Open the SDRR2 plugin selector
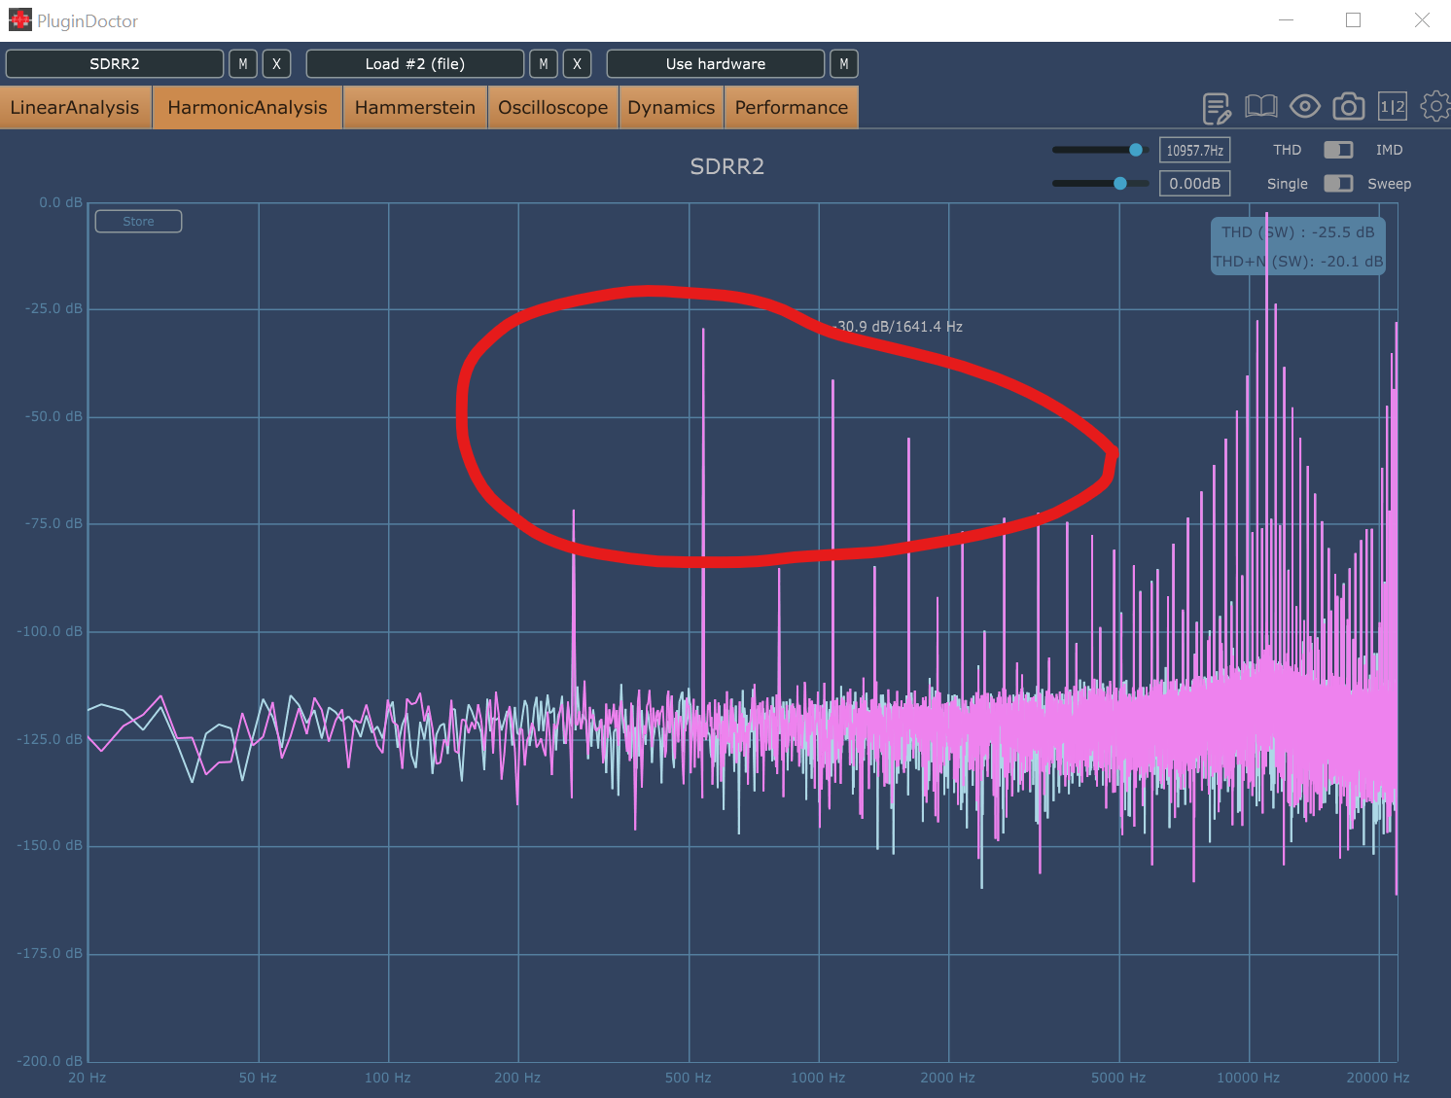The height and width of the screenshot is (1098, 1451). coord(115,64)
